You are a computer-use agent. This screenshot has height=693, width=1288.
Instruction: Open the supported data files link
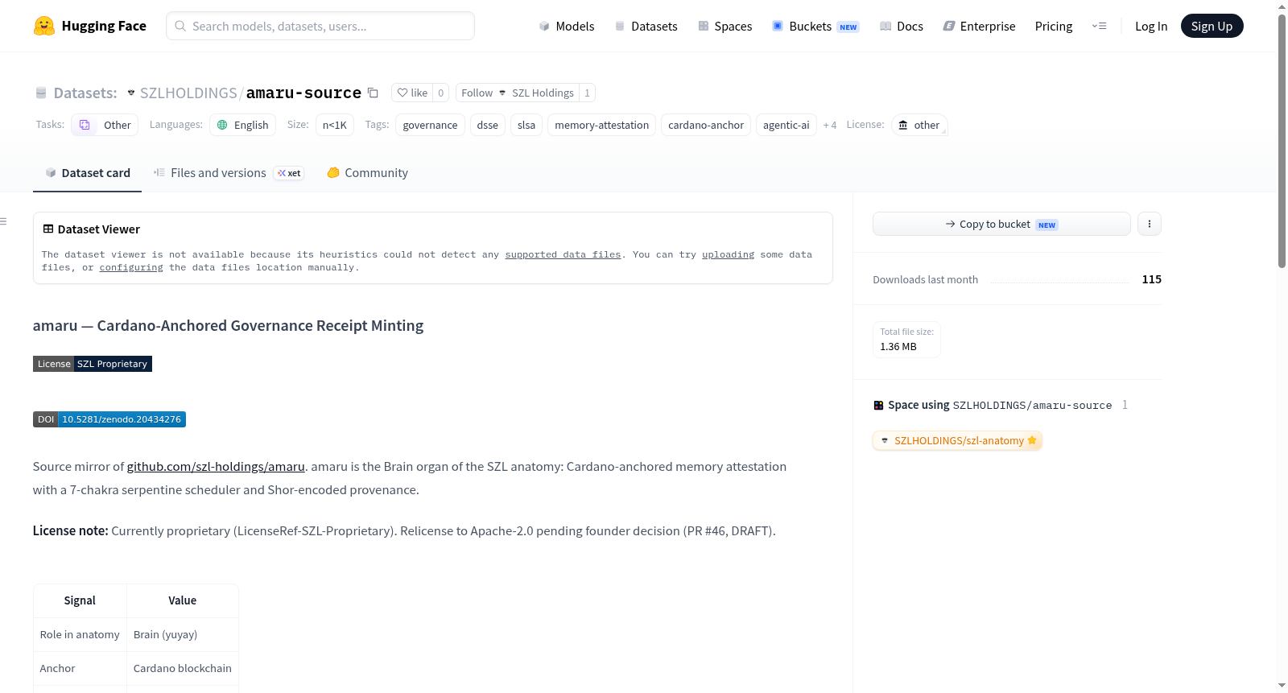(x=563, y=254)
